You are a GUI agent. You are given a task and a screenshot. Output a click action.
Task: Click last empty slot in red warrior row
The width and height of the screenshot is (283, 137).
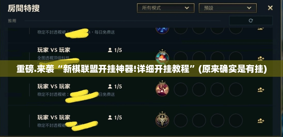(x=236, y=89)
